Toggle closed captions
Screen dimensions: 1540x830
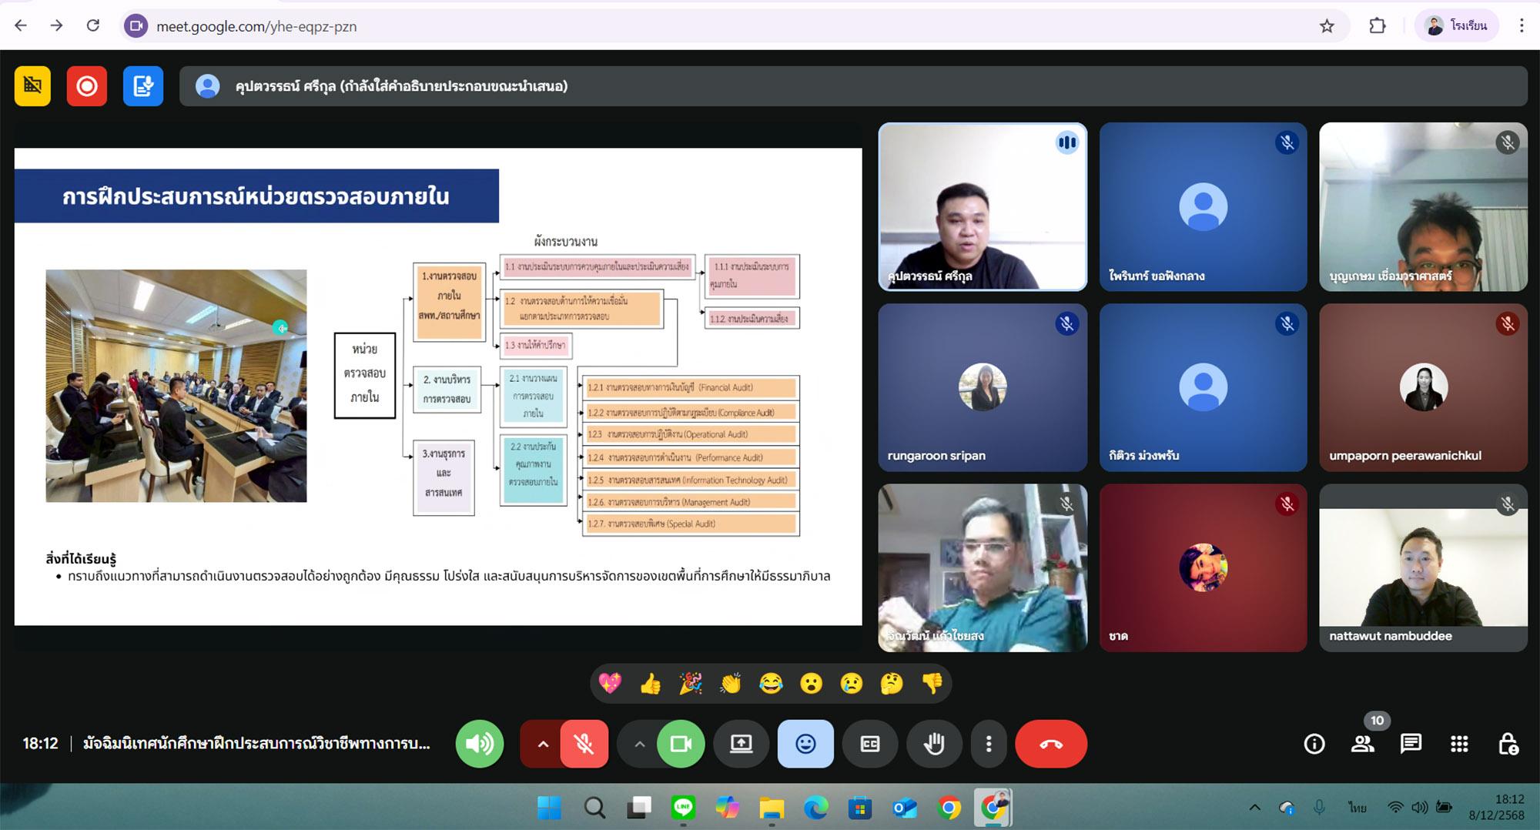870,744
